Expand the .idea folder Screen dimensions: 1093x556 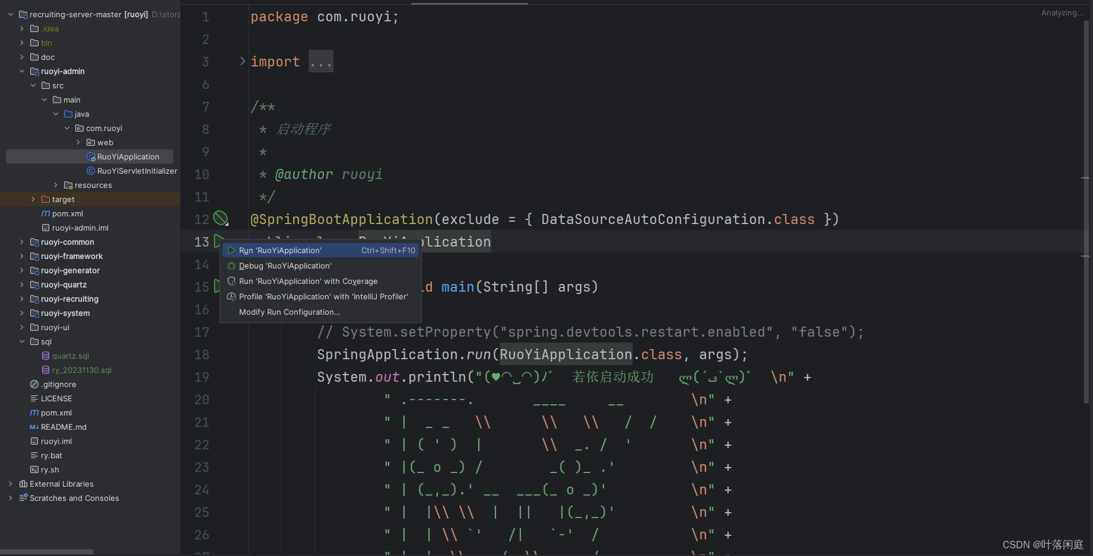coord(22,28)
